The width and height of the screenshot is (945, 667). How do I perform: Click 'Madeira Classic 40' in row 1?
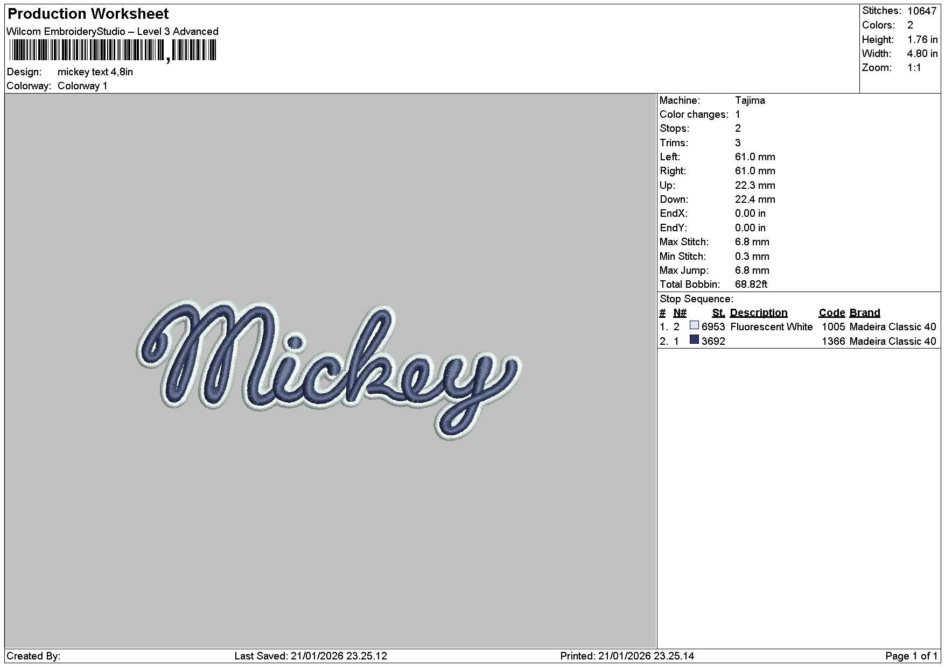click(892, 327)
